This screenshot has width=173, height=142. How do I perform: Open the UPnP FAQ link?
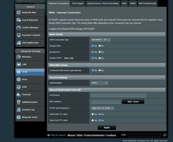coord(68,58)
